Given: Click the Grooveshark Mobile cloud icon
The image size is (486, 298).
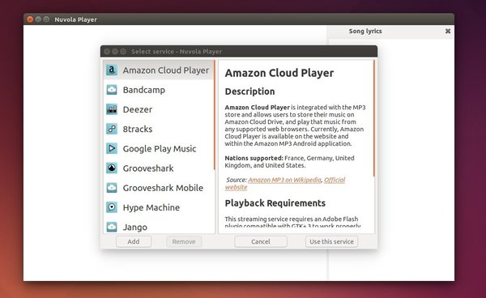Looking at the screenshot, I should pyautogui.click(x=112, y=188).
